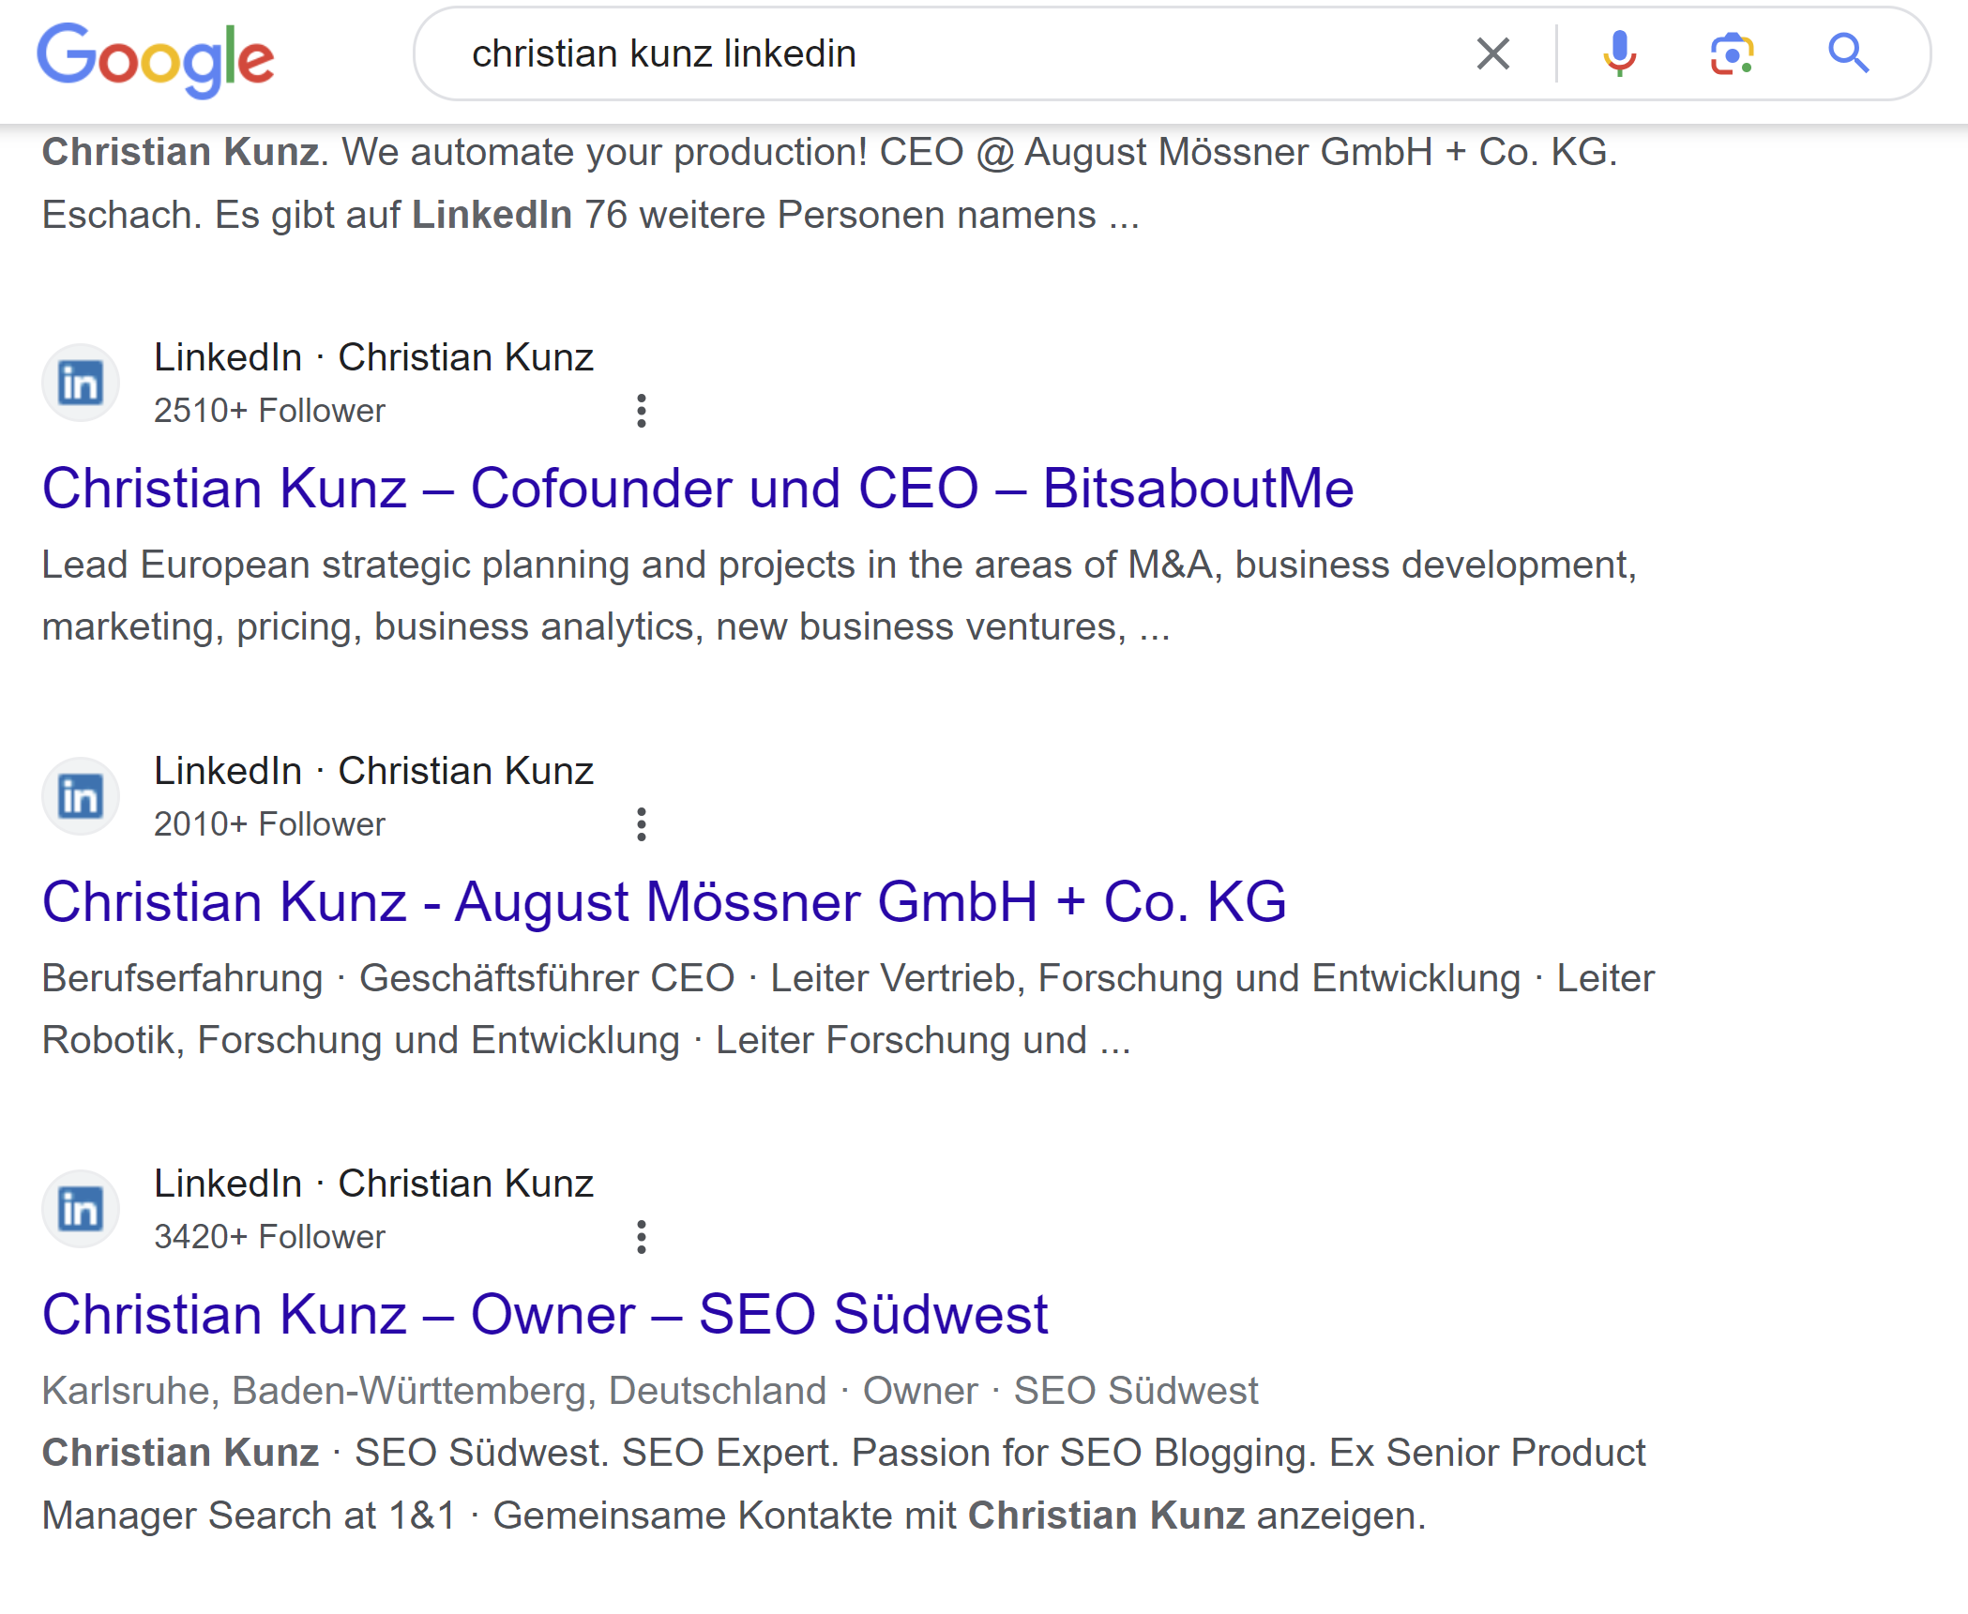Select the LinkedIn favicon for SEO Südwest result
1968x1614 pixels.
point(81,1209)
